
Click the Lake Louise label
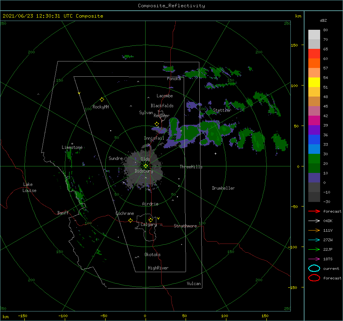click(x=29, y=187)
